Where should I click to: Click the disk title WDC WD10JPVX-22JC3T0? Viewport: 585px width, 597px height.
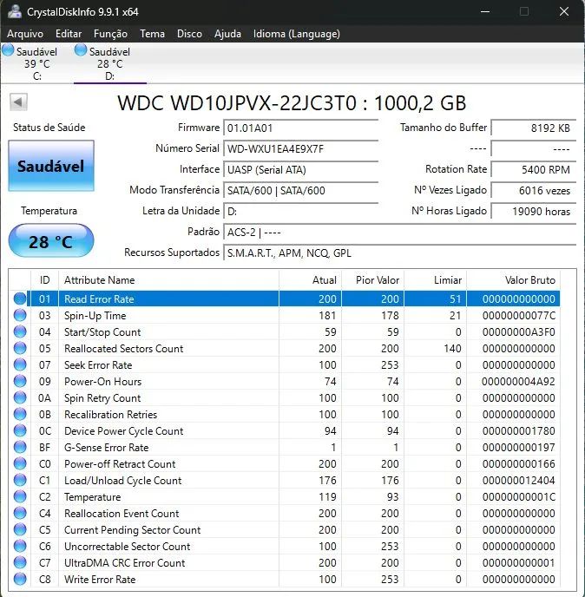[237, 102]
